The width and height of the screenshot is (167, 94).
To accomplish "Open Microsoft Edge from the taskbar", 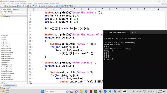I will click(x=86, y=91).
